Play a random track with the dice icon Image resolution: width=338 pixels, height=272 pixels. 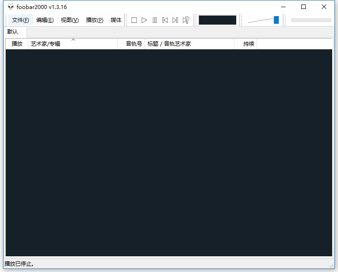click(186, 20)
